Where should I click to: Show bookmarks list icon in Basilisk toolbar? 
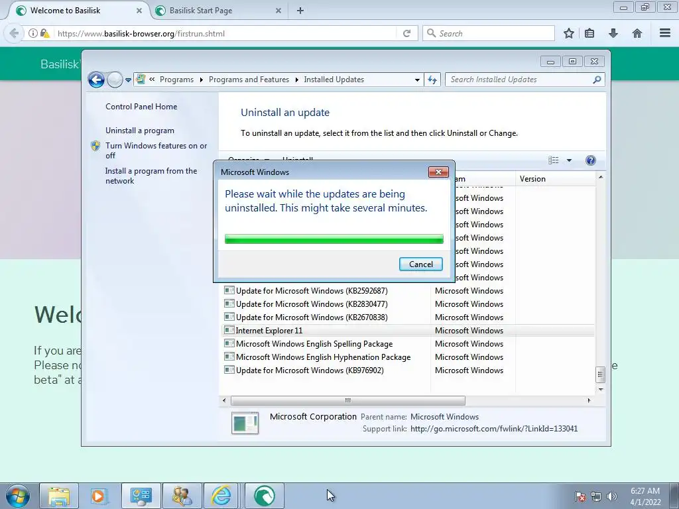(589, 33)
